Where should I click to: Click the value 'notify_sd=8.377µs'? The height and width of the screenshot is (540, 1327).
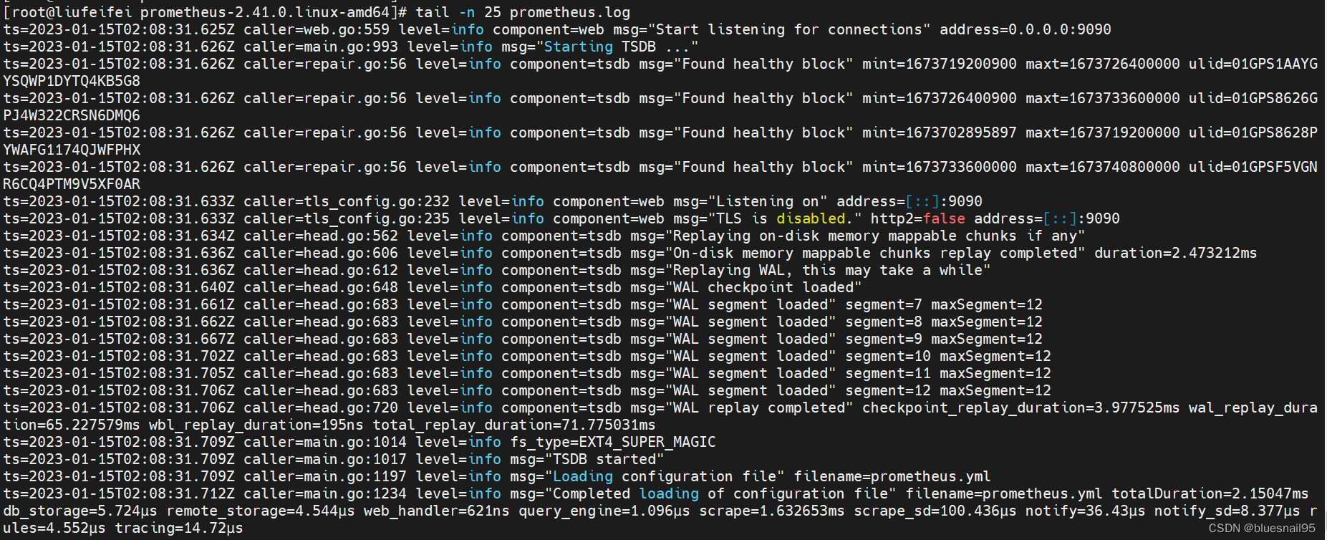click(1227, 511)
